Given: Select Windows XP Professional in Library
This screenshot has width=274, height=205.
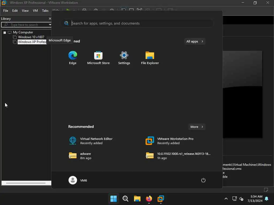Looking at the screenshot, I should 32,42.
